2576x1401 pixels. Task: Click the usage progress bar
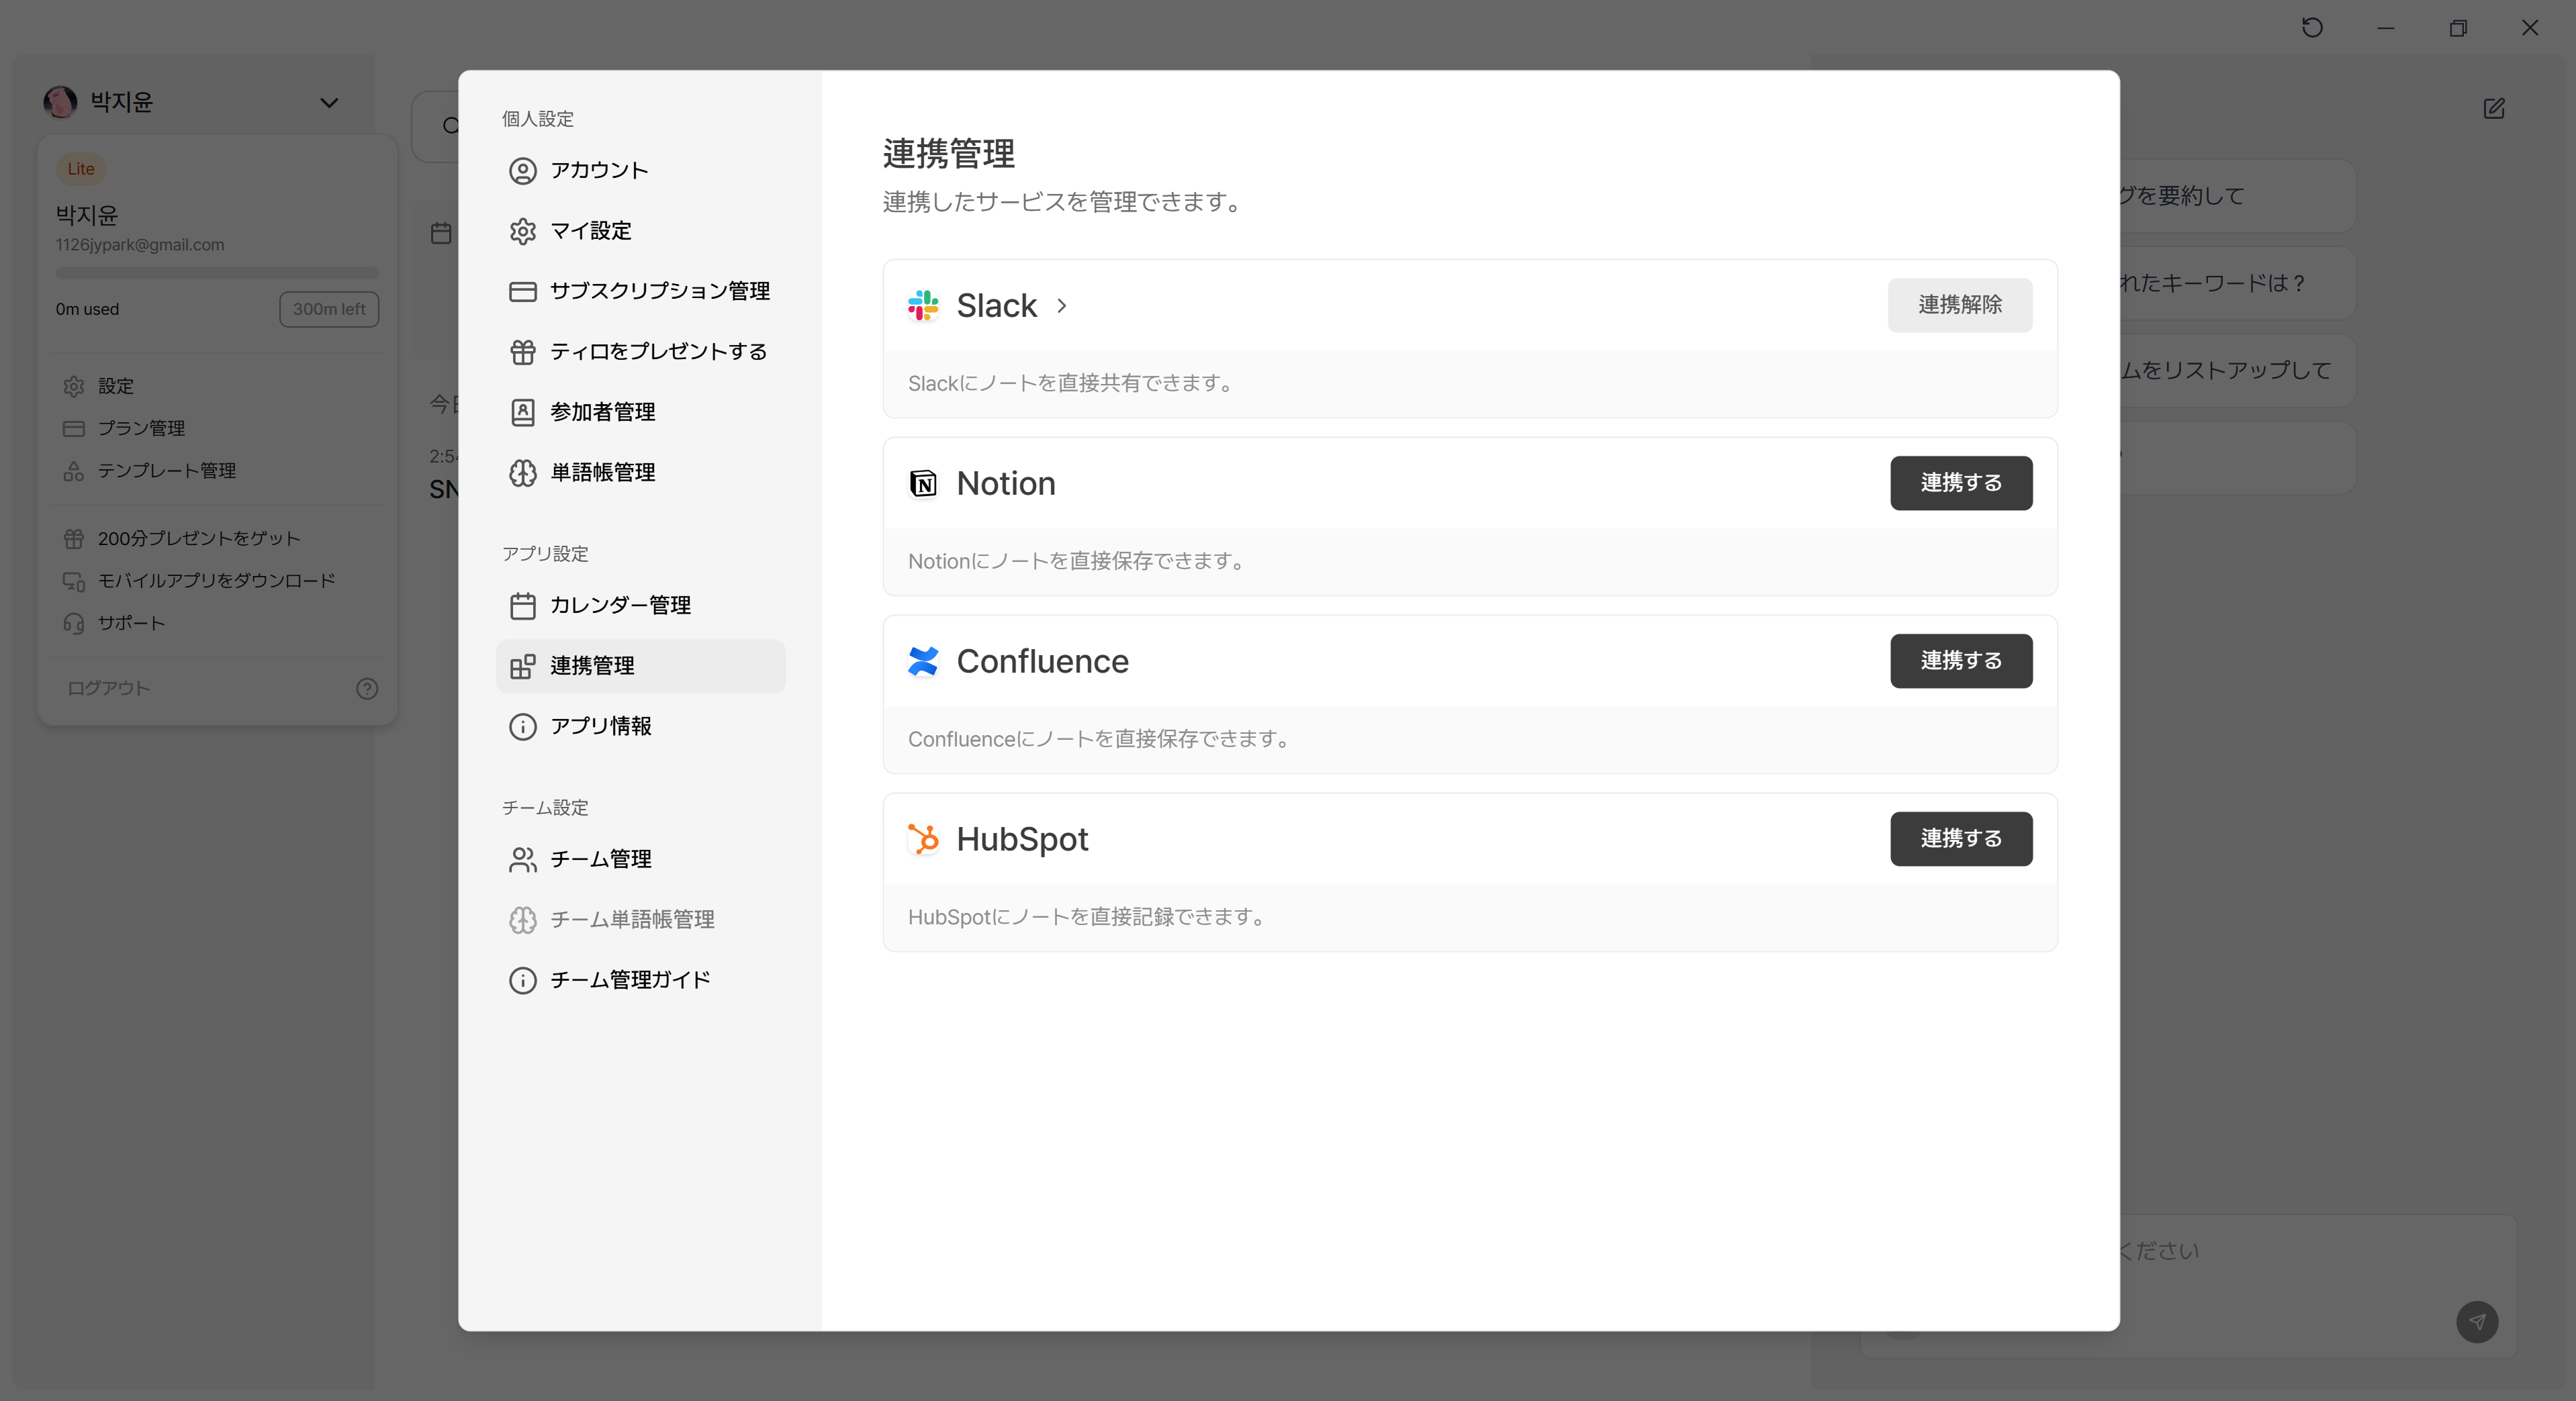click(217, 273)
